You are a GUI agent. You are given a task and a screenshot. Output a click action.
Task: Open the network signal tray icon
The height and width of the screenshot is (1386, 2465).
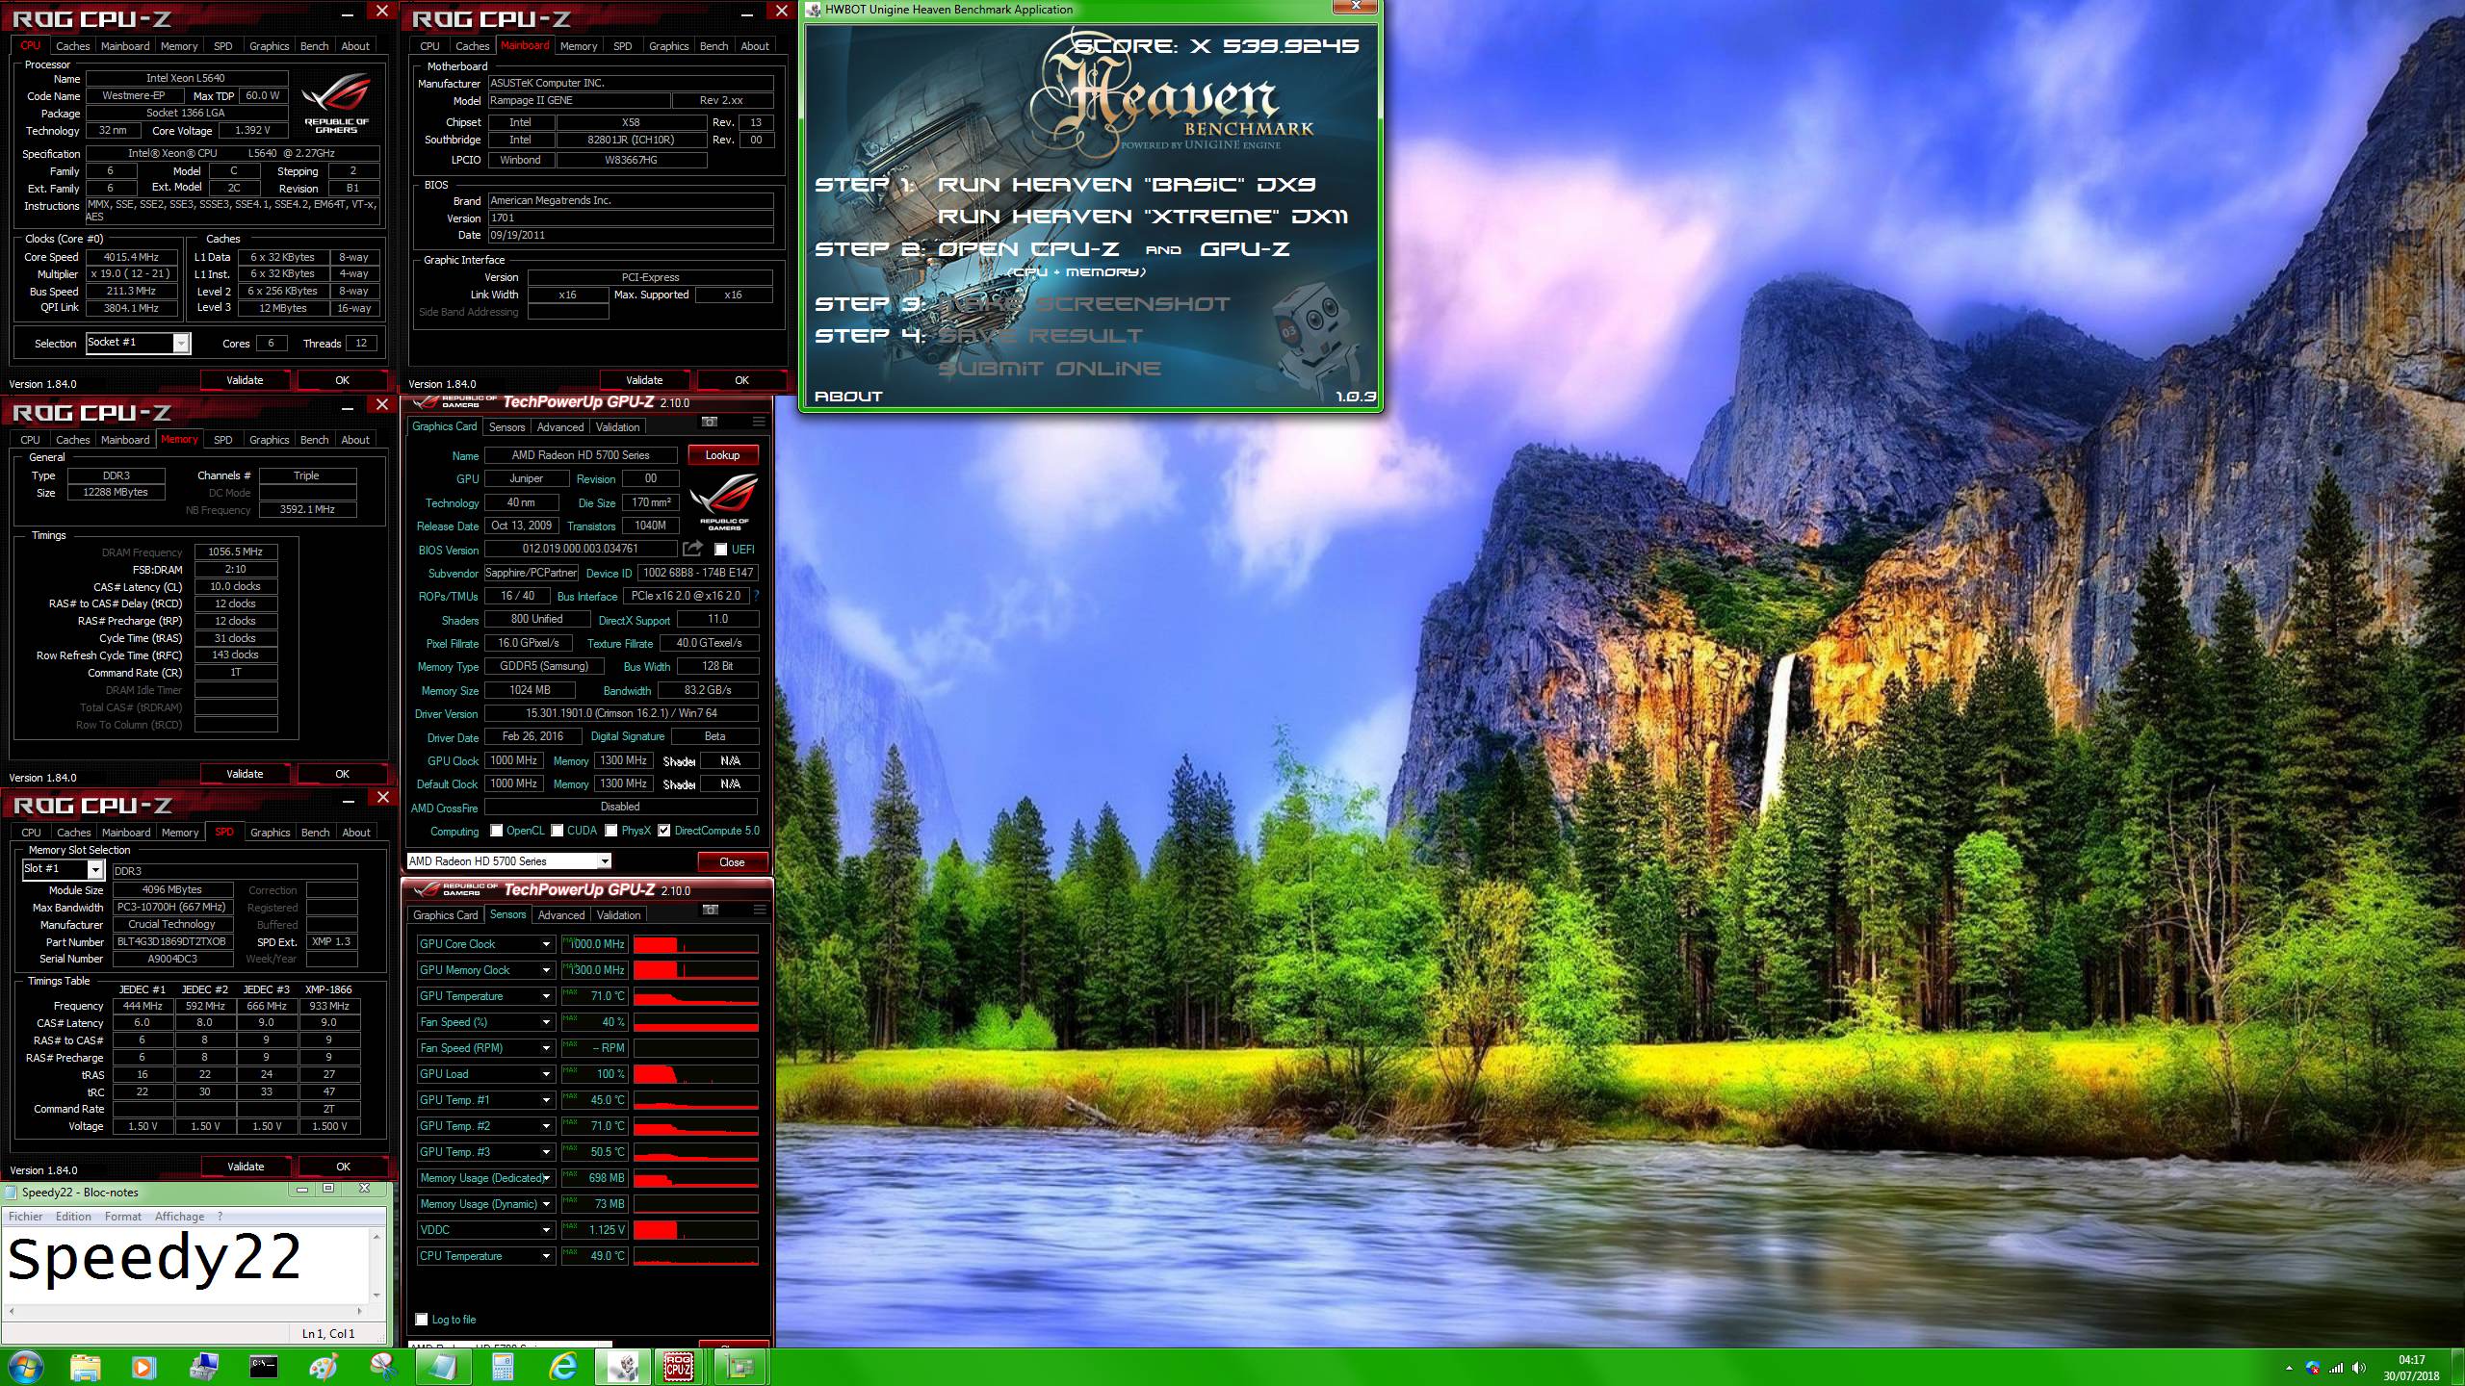[2336, 1368]
